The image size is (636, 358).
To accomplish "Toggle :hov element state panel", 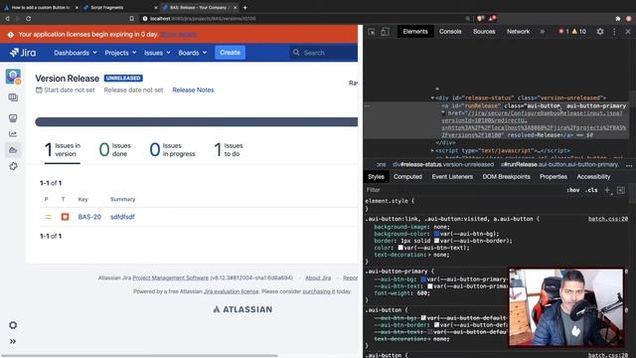I will click(573, 190).
